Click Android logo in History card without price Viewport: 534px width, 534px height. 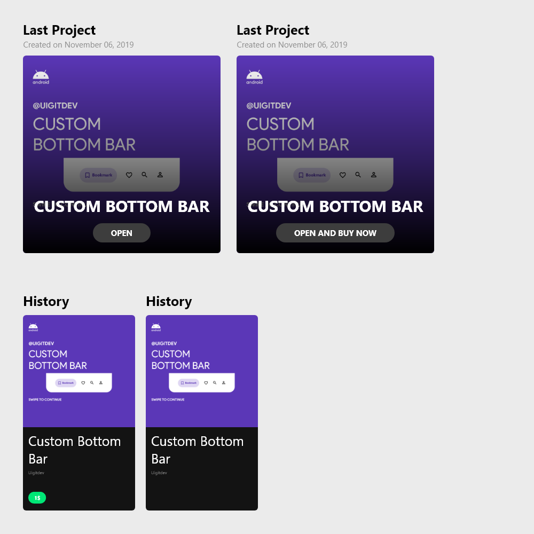point(156,327)
